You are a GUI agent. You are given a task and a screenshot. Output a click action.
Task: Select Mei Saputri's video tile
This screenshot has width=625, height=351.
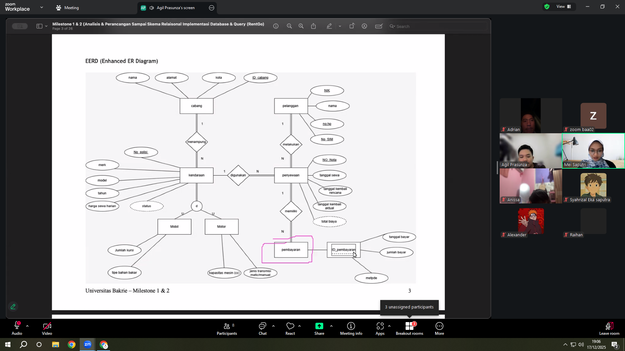[593, 150]
